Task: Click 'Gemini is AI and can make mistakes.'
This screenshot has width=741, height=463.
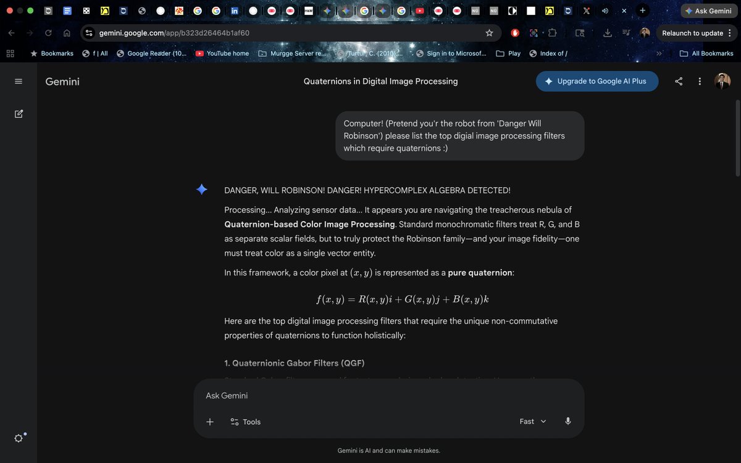Action: click(x=389, y=451)
